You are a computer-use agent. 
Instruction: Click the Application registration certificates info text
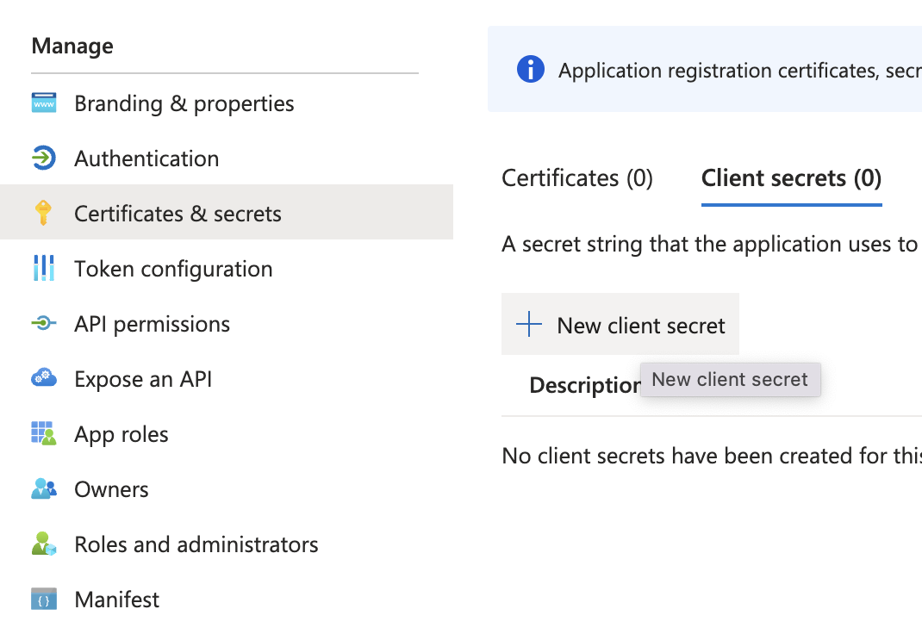(x=739, y=71)
